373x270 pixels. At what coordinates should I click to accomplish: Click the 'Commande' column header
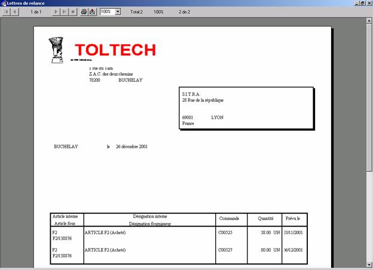[229, 219]
